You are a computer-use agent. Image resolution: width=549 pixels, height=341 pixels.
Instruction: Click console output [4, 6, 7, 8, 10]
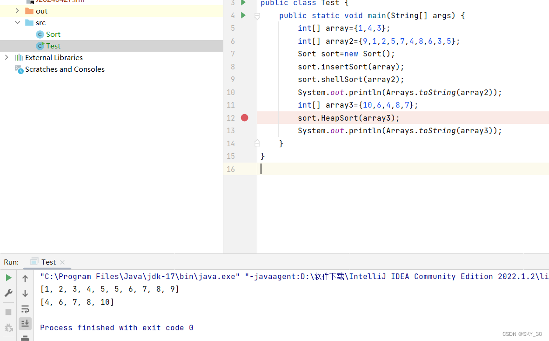tap(77, 302)
